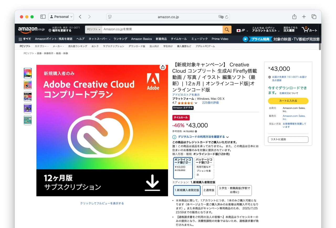The image size is (336, 228).
Task: Click the share icon on product image
Action: point(163,67)
